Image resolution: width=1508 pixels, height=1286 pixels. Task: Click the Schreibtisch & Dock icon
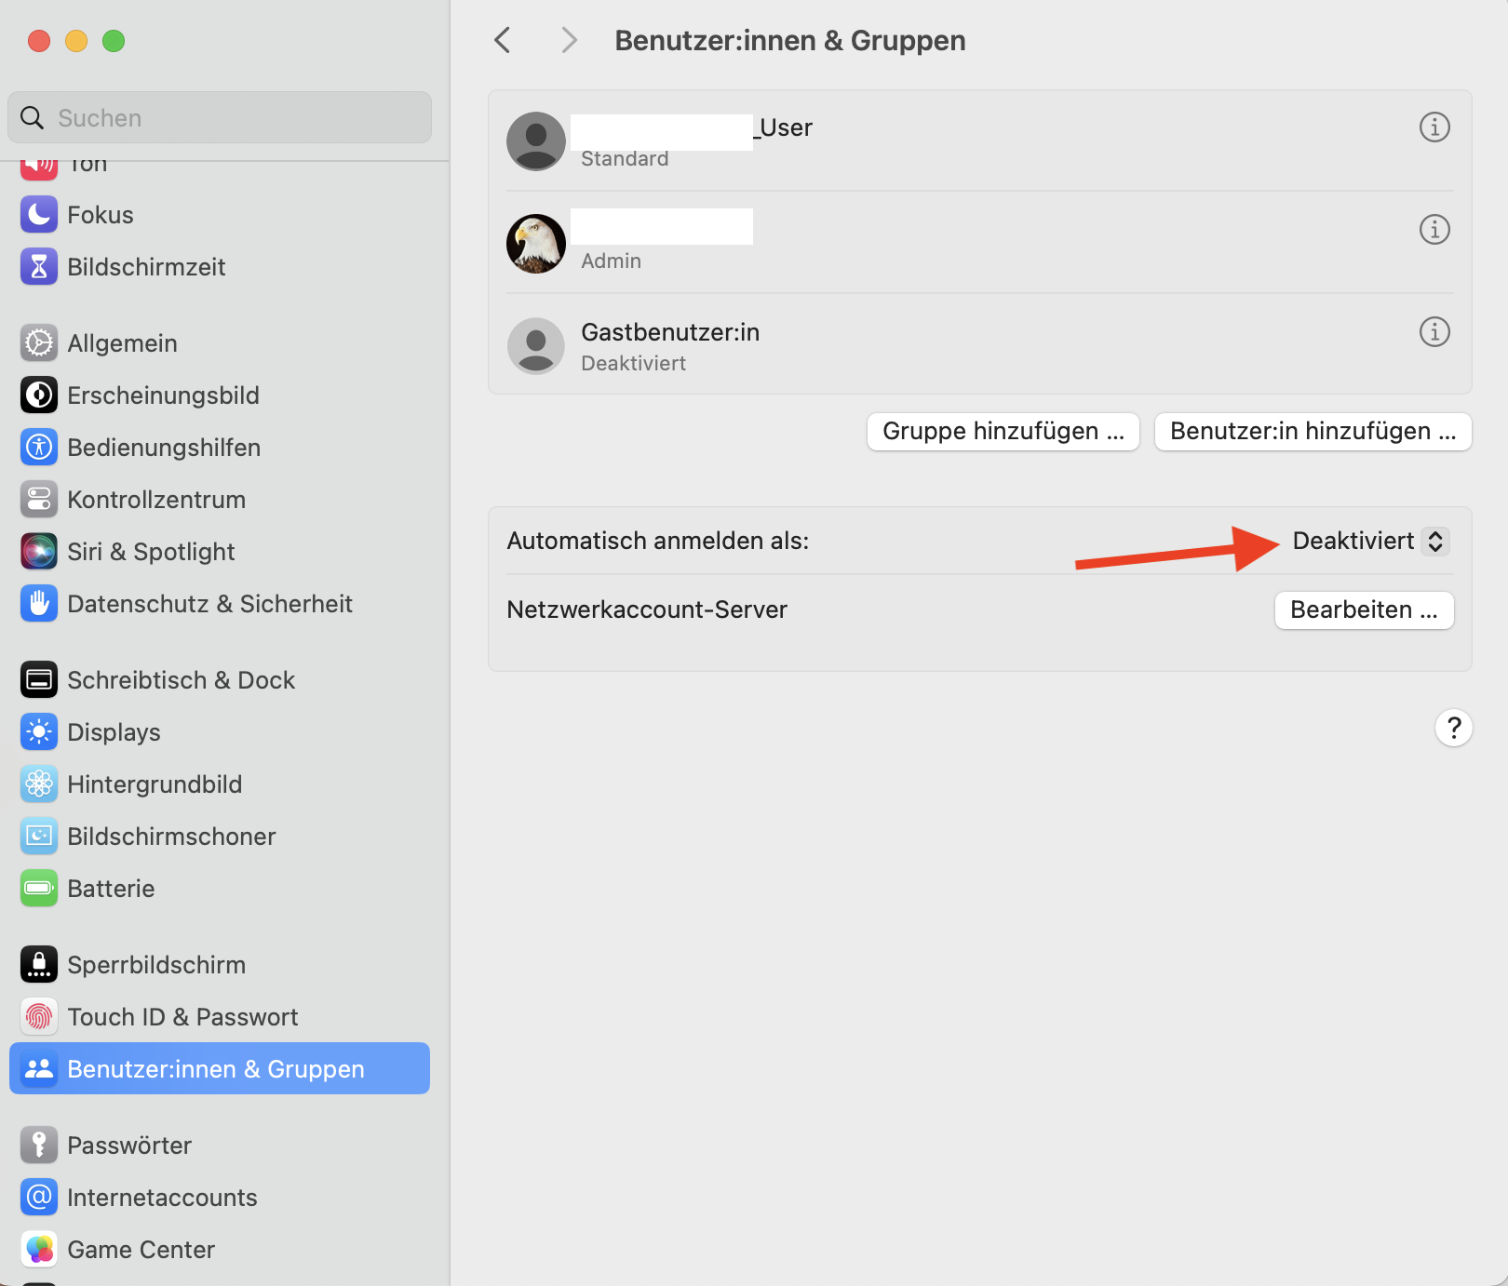(x=39, y=680)
